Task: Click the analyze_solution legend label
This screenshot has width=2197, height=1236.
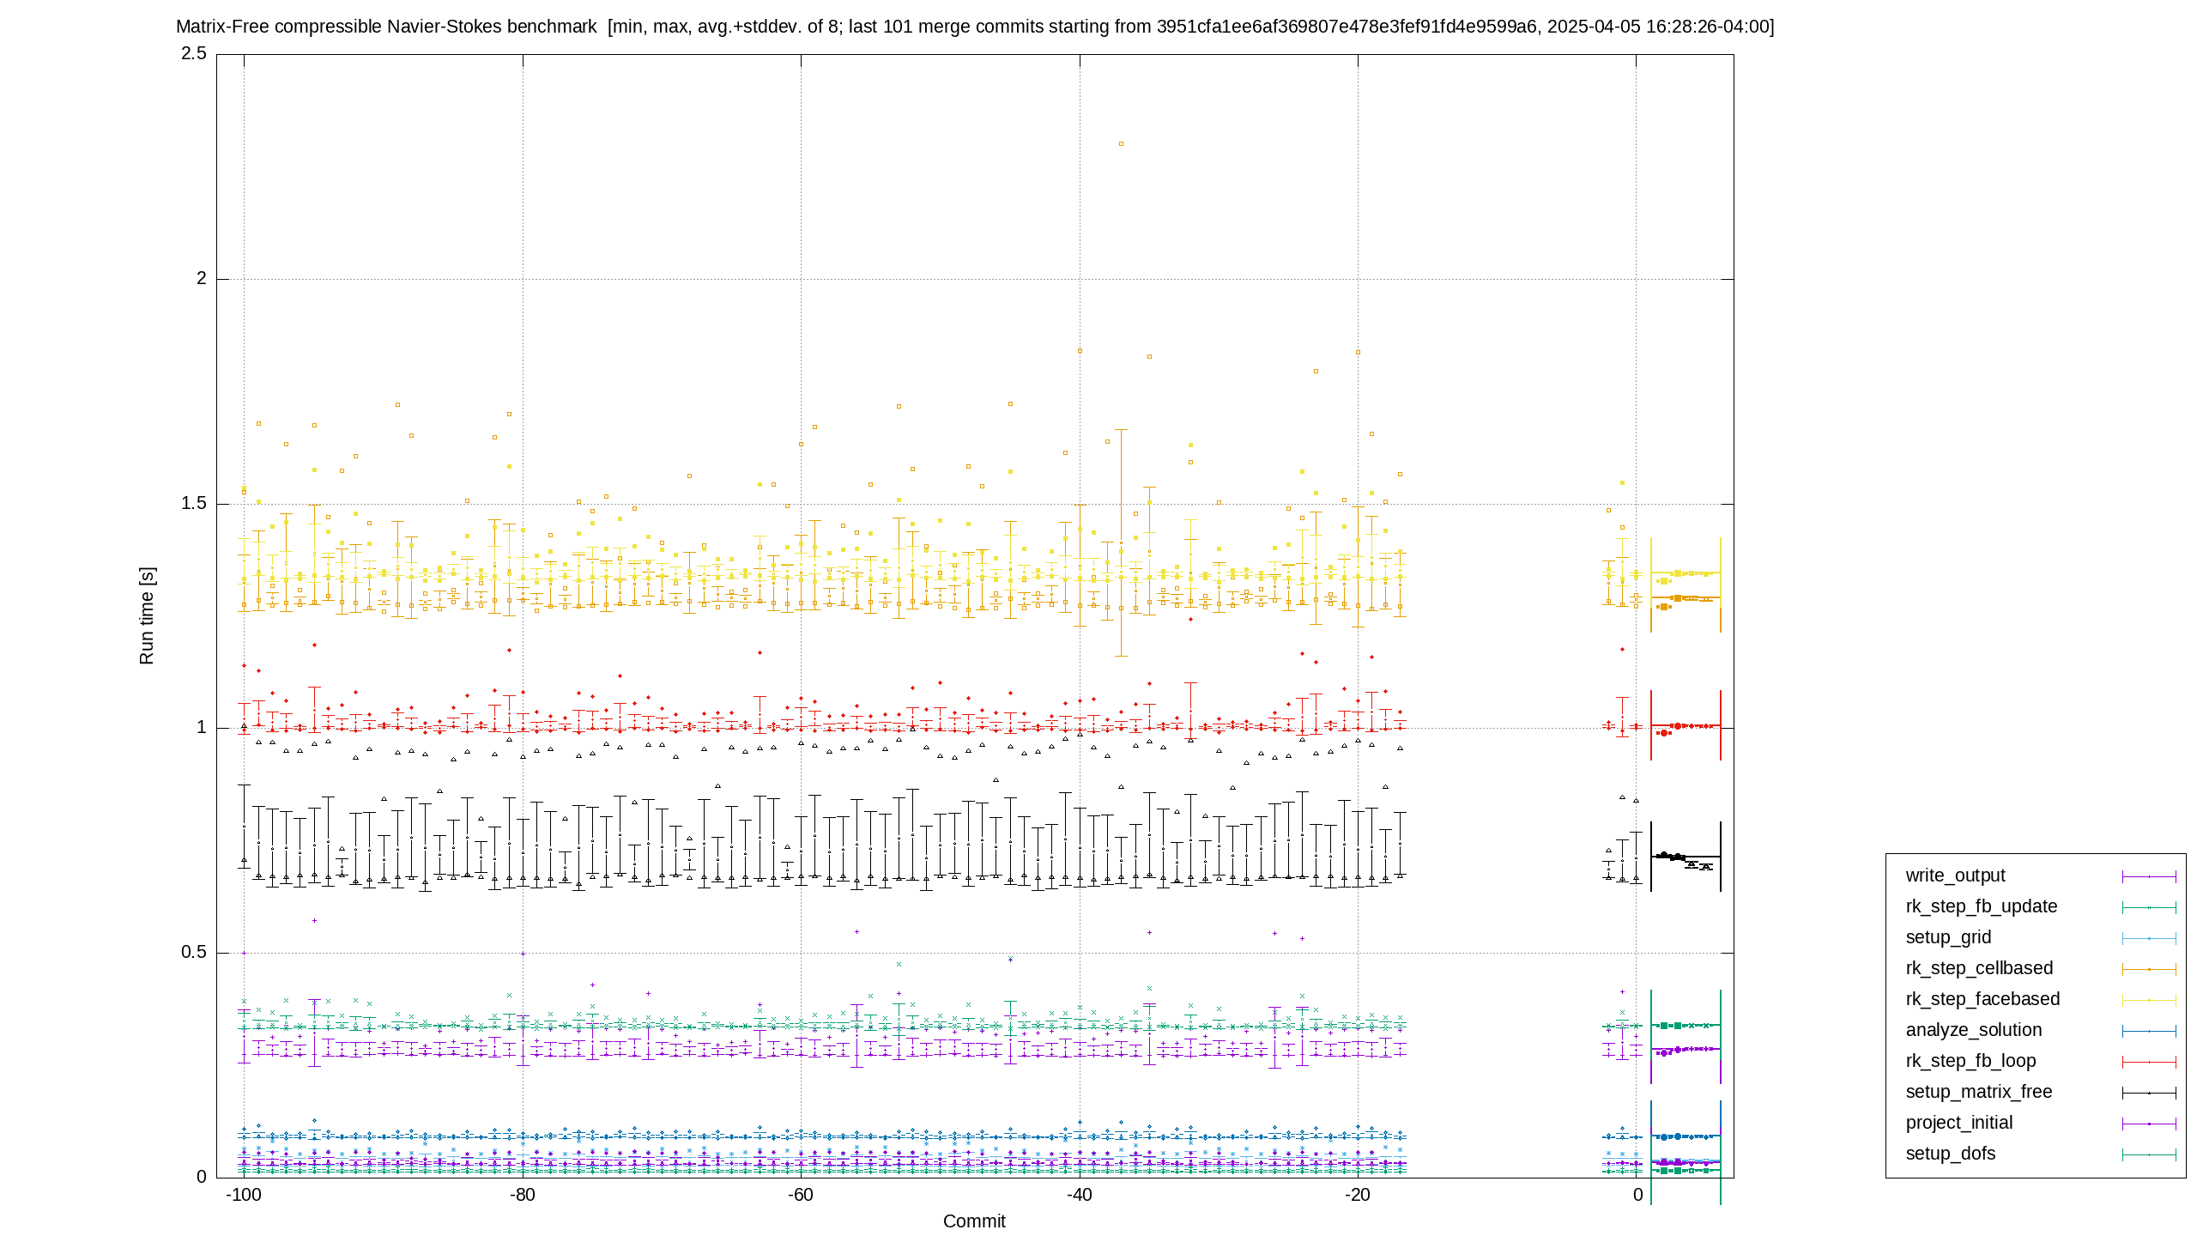Action: pyautogui.click(x=1974, y=1030)
